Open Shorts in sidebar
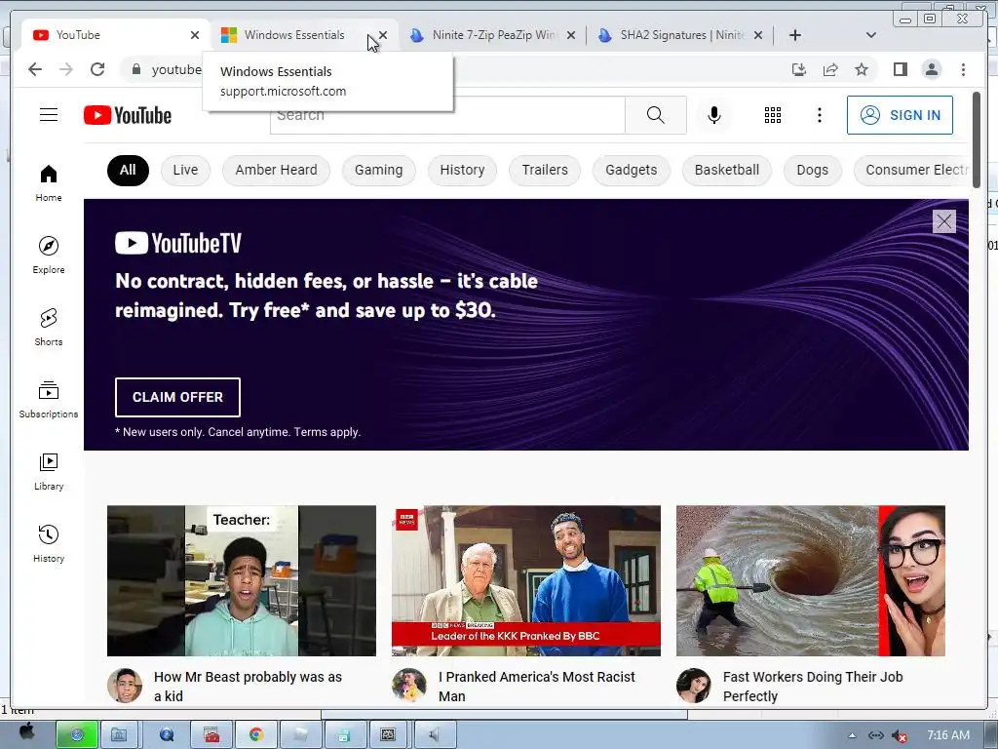 pos(49,328)
